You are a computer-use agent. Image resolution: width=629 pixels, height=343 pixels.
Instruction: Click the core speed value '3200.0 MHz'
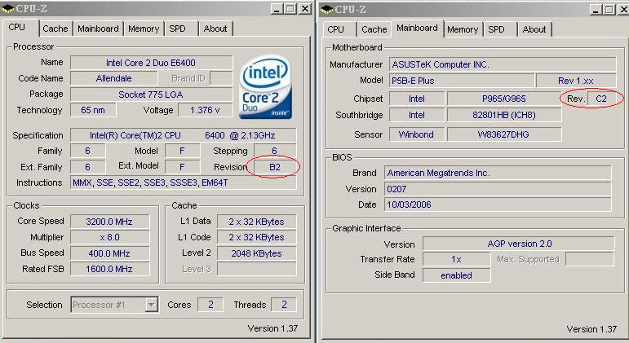pyautogui.click(x=109, y=222)
